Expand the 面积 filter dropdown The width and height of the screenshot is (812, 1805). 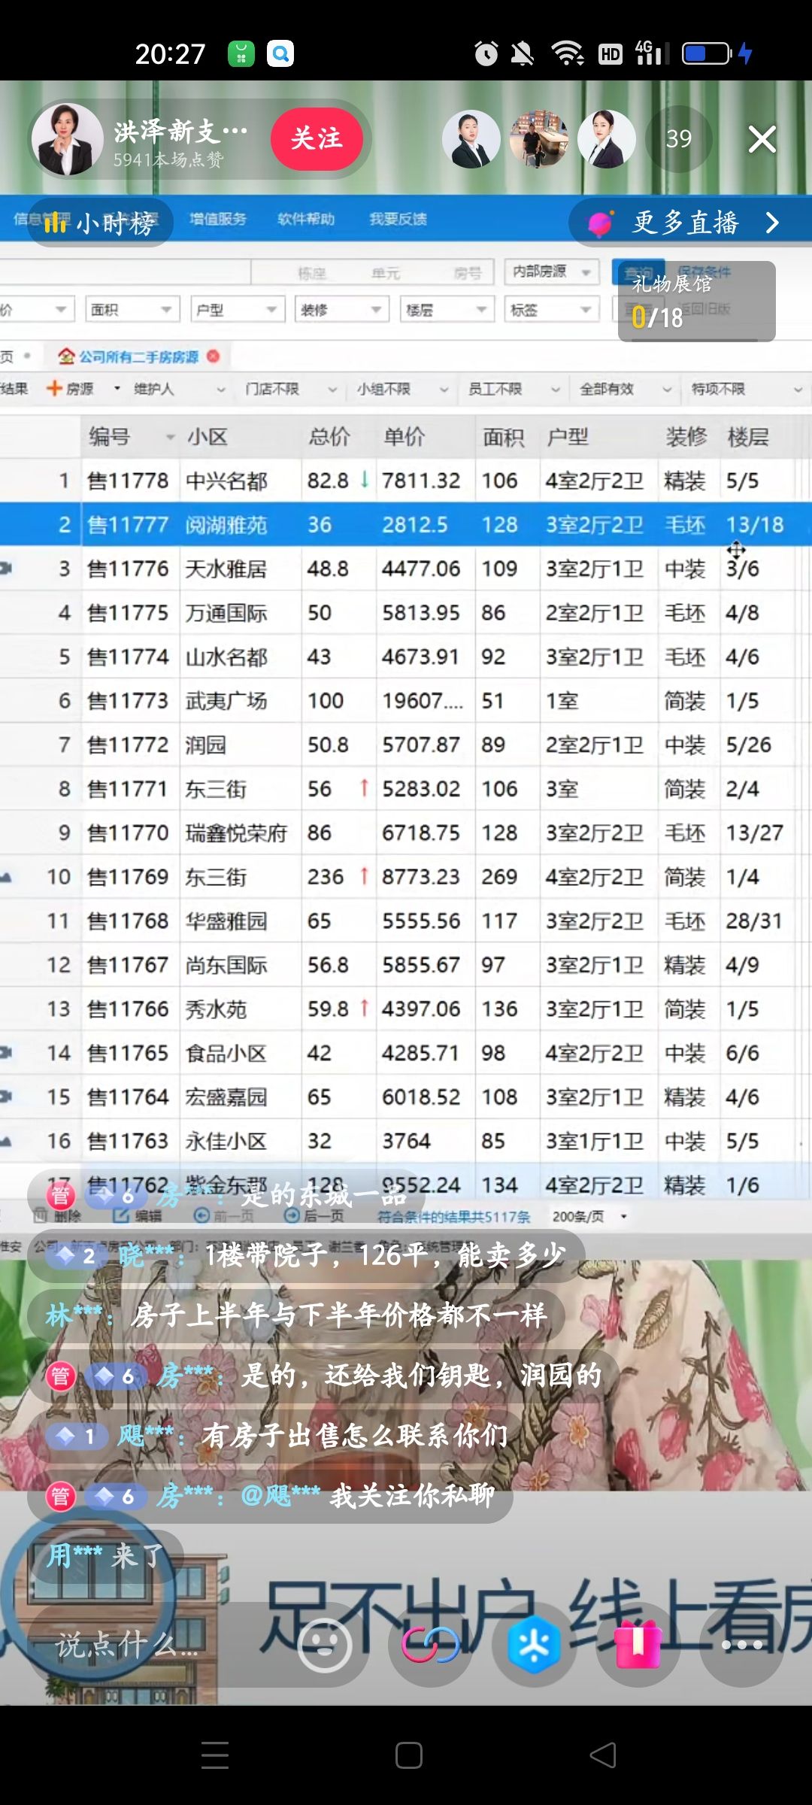coord(132,309)
